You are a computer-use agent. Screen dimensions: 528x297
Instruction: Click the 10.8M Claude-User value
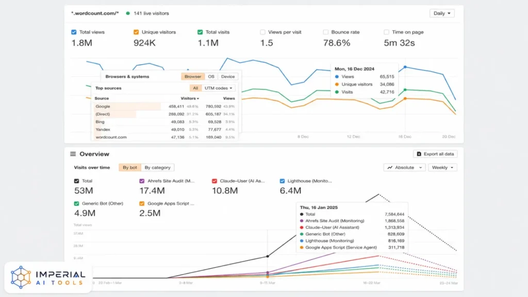click(x=225, y=191)
